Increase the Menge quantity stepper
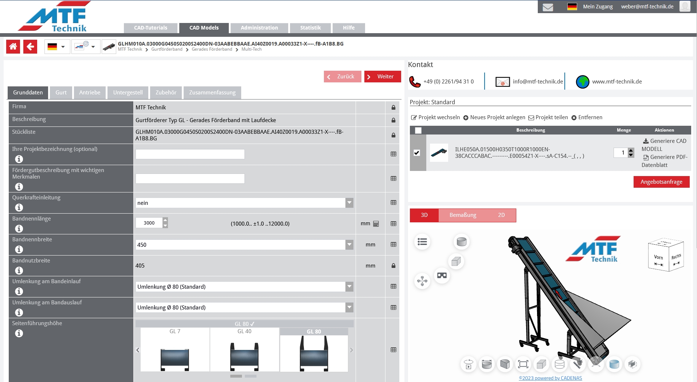The height and width of the screenshot is (382, 697). coord(631,150)
